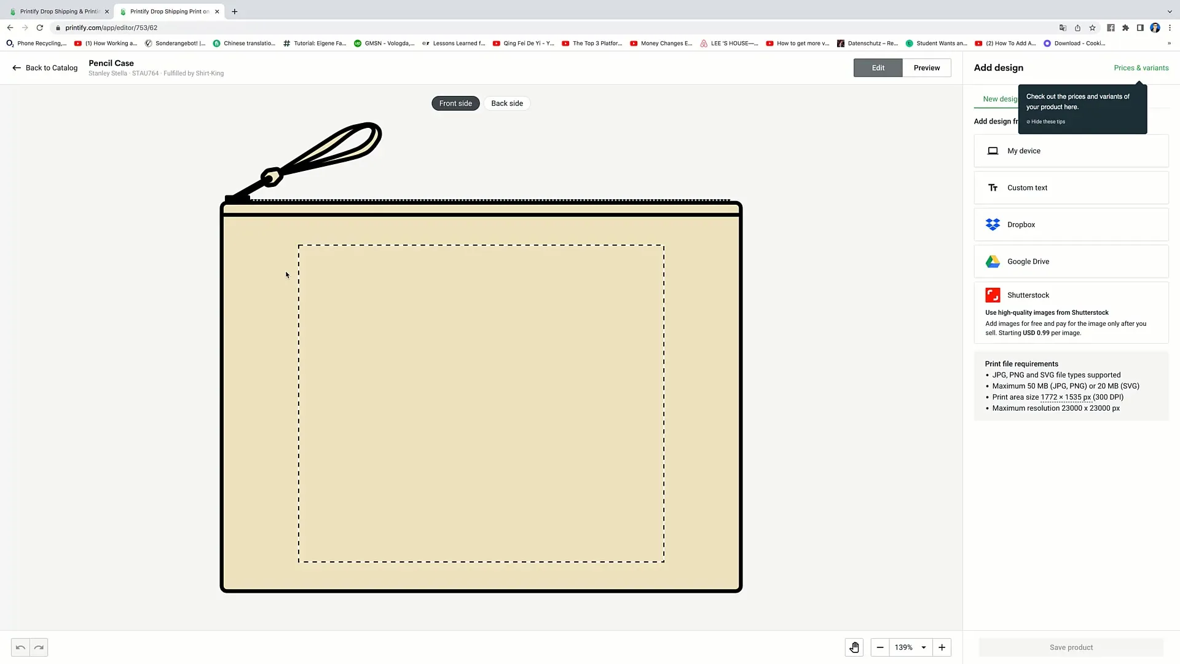1180x664 pixels.
Task: Click the New design toggle option
Action: (x=1002, y=99)
